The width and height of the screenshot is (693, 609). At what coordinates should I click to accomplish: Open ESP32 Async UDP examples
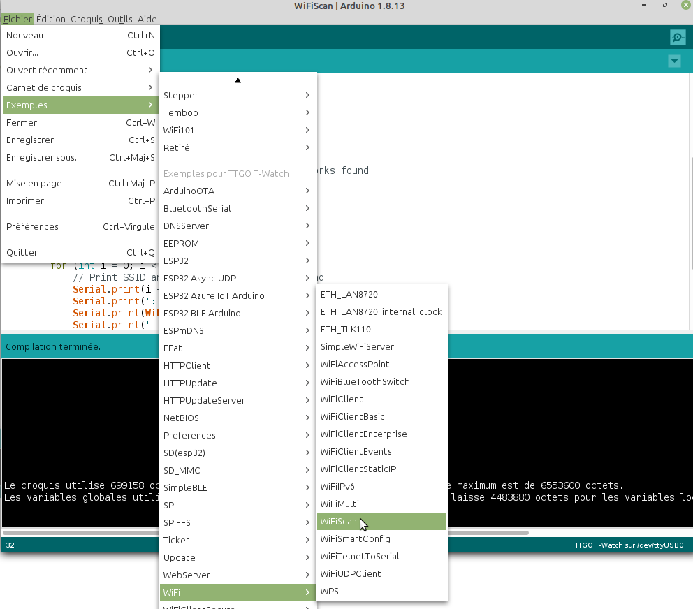click(x=238, y=278)
